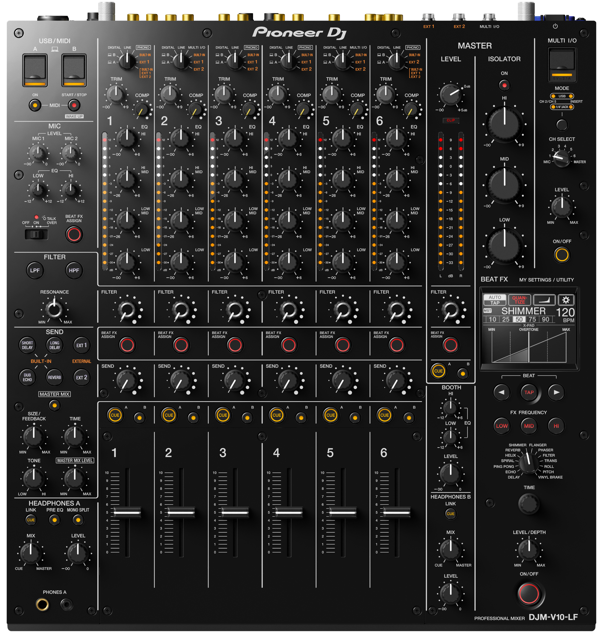Toggle the master ISOLATOR ON button
Screen dimensions: 600x632
click(504, 85)
